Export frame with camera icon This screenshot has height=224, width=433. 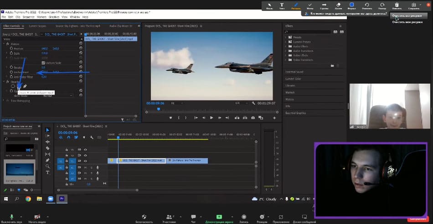pos(253,118)
